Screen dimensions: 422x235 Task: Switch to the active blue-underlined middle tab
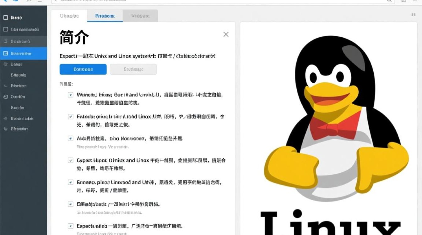(105, 16)
